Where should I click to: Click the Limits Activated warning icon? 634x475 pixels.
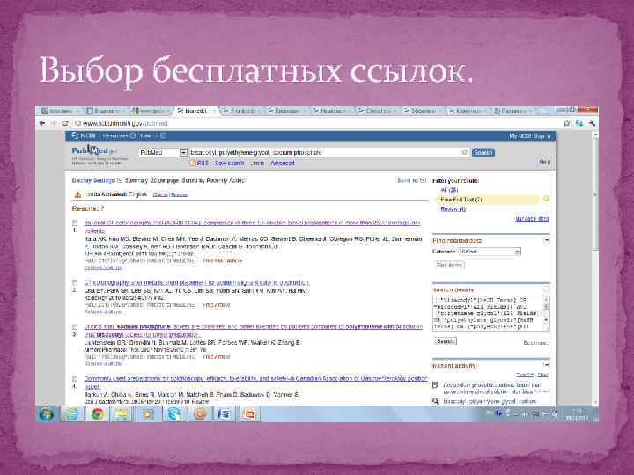tap(77, 194)
